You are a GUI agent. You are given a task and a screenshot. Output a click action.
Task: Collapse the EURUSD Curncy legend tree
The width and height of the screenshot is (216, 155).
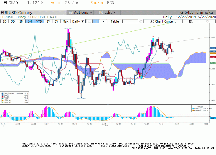(x=1, y=93)
